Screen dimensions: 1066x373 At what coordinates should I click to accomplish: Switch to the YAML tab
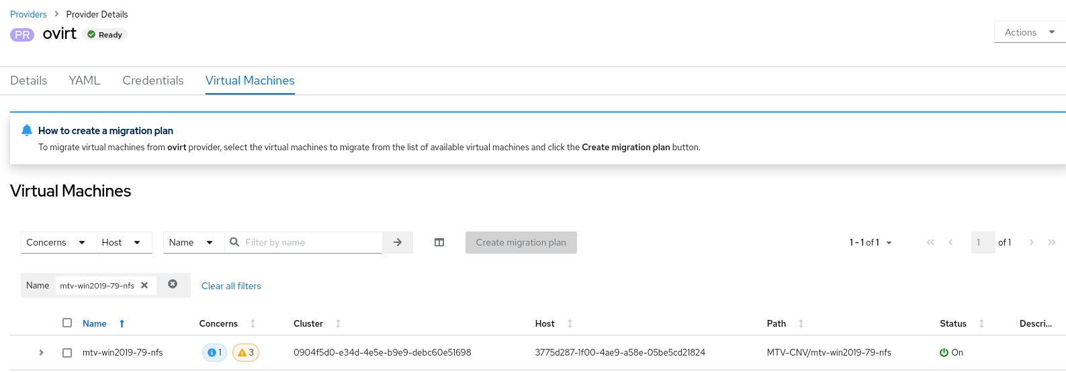tap(85, 81)
